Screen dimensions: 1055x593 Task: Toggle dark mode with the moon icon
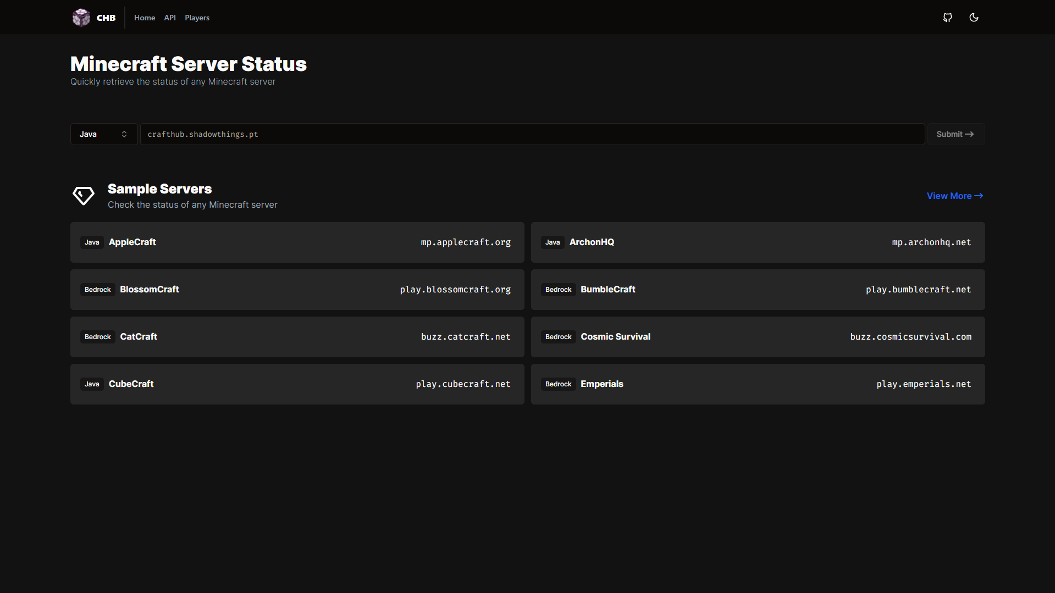(x=974, y=18)
